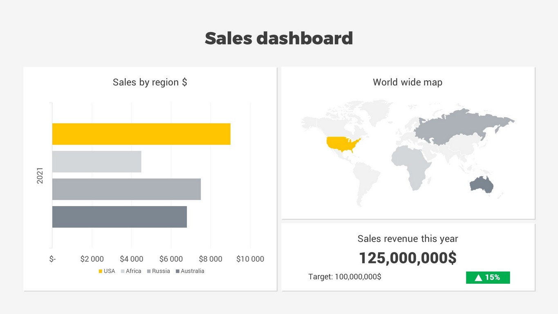Click the white up-arrow triangle in green badge
The height and width of the screenshot is (314, 558).
(x=478, y=278)
